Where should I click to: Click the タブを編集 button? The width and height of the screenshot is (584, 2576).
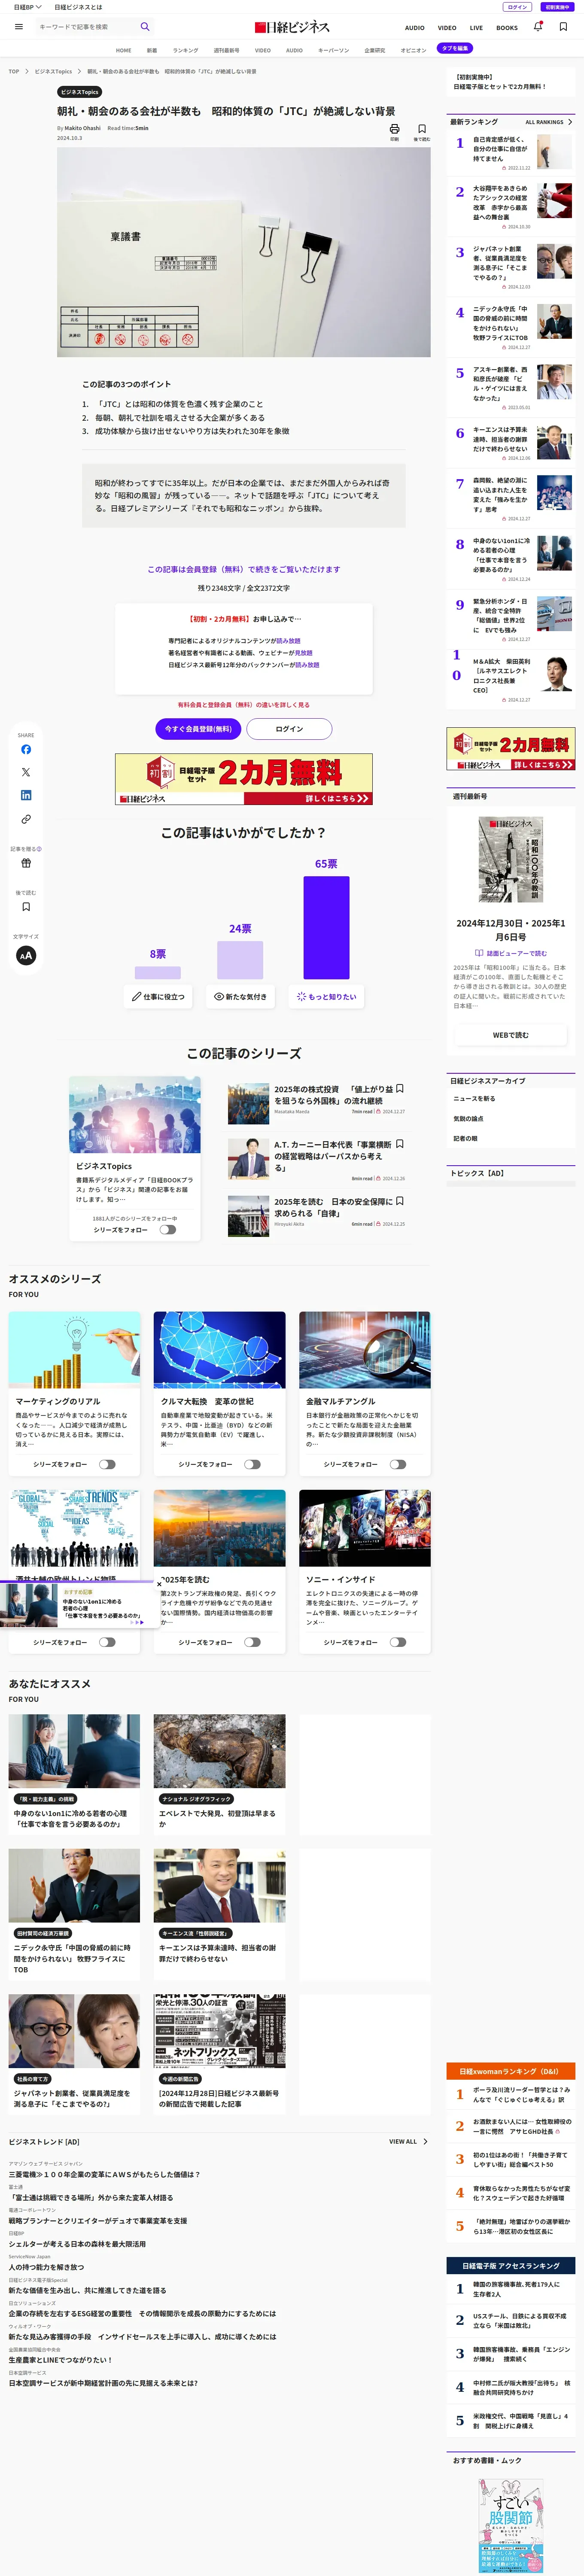[x=455, y=48]
